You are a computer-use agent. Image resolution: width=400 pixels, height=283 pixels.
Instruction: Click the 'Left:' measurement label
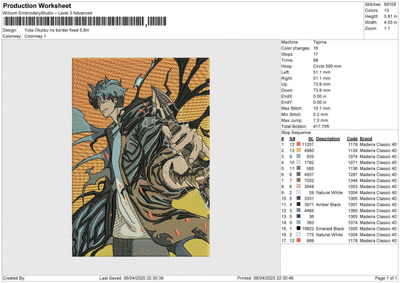[285, 72]
